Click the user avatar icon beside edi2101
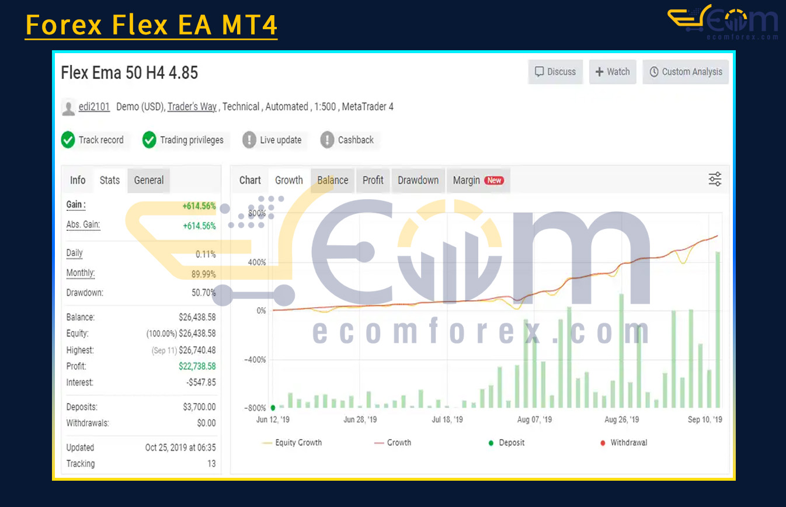 point(68,107)
